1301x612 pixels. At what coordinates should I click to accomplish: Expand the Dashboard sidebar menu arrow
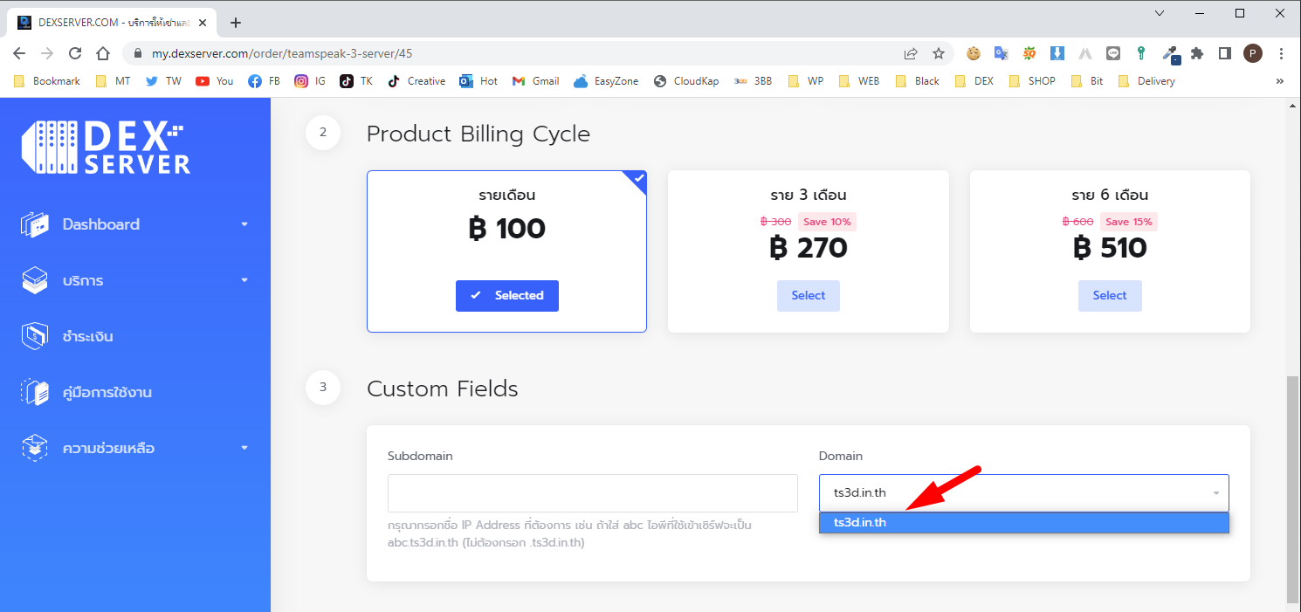tap(244, 224)
